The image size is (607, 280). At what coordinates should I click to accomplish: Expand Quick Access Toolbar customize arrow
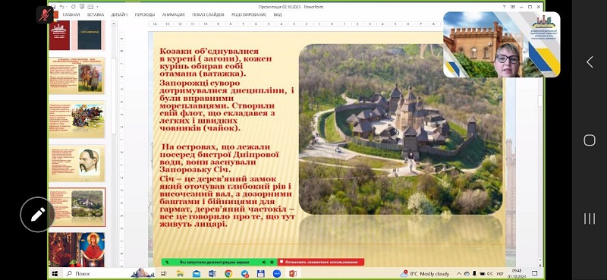click(x=98, y=7)
